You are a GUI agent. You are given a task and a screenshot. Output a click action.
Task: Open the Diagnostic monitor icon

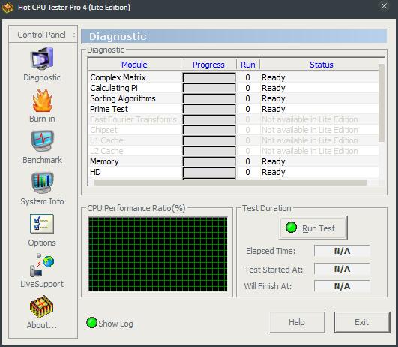click(x=42, y=59)
